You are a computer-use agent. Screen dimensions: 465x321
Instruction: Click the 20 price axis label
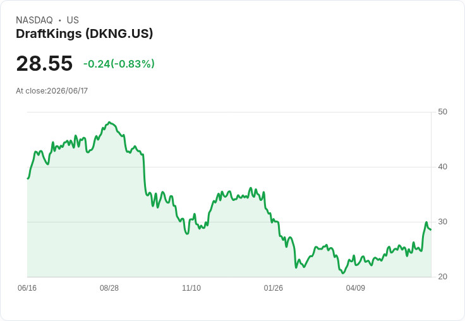pos(442,277)
